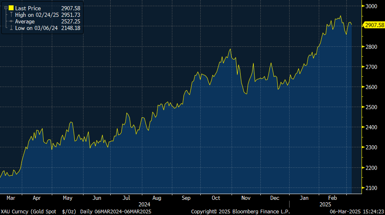Screen dimensions: 385x215
Task: Click the 3000 level on price axis
Action: pyautogui.click(x=371, y=6)
